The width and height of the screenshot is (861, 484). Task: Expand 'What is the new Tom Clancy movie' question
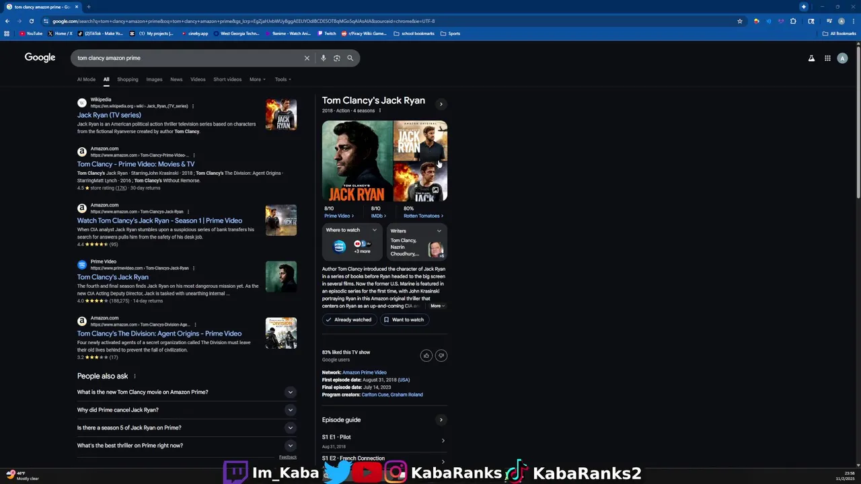pos(186,392)
